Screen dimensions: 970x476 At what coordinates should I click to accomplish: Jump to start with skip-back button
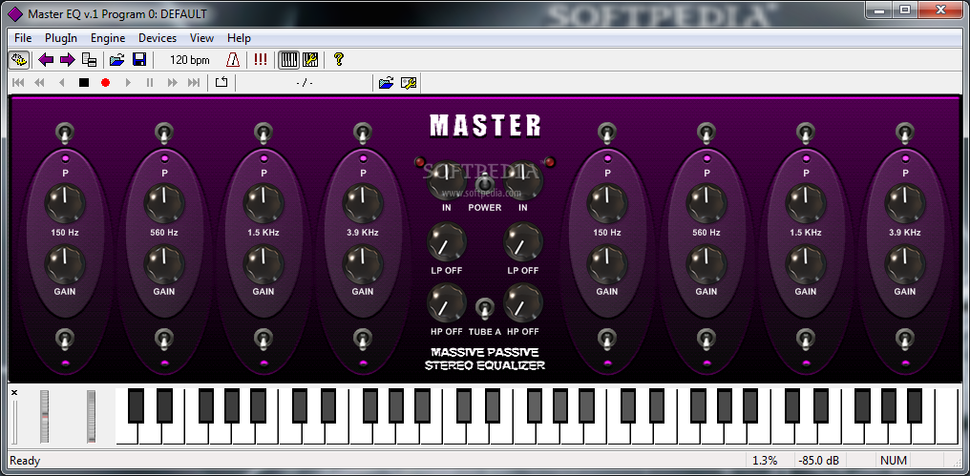(18, 82)
